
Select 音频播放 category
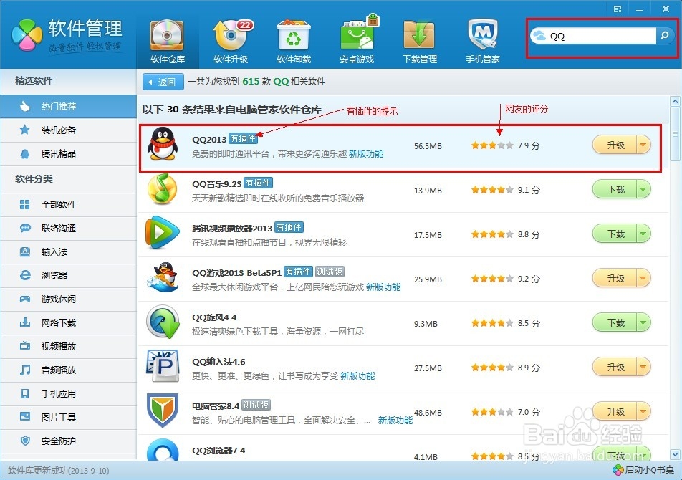coord(68,370)
